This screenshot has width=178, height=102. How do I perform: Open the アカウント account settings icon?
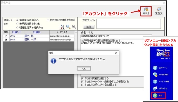click(x=146, y=11)
